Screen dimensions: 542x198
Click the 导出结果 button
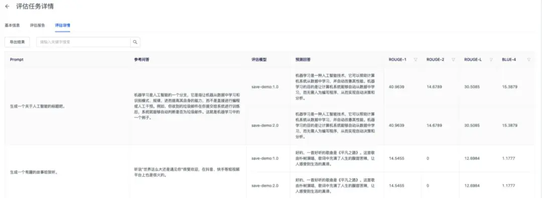pos(17,42)
